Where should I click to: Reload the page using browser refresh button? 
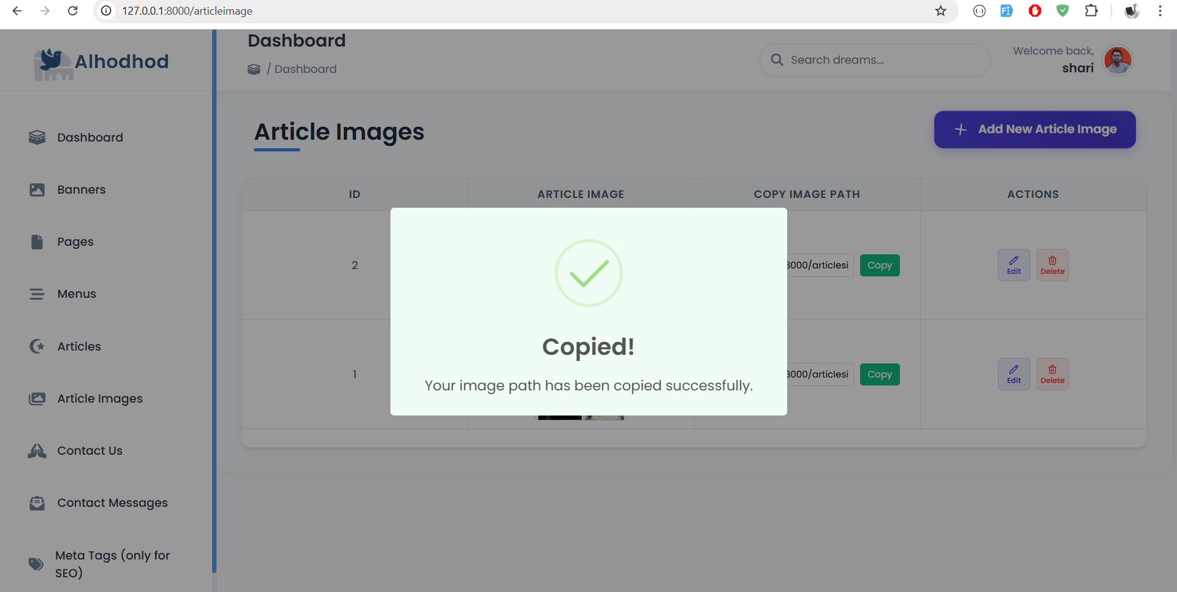[72, 11]
